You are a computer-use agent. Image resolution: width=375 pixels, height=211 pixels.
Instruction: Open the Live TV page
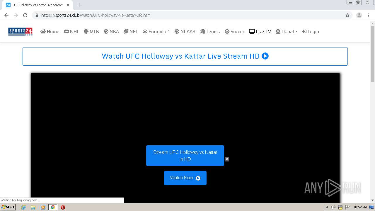(x=260, y=32)
